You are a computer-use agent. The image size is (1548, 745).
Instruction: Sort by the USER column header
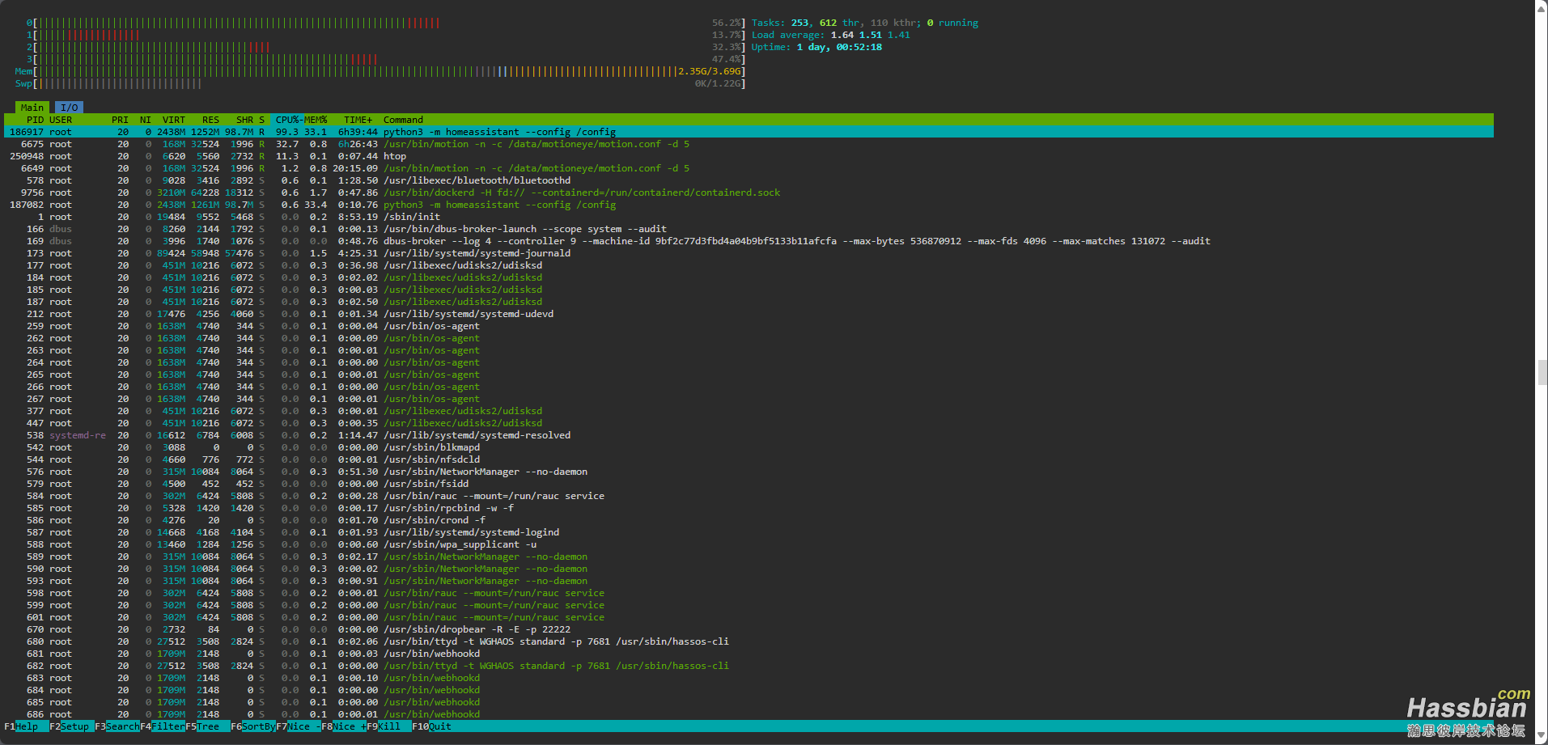pyautogui.click(x=61, y=120)
